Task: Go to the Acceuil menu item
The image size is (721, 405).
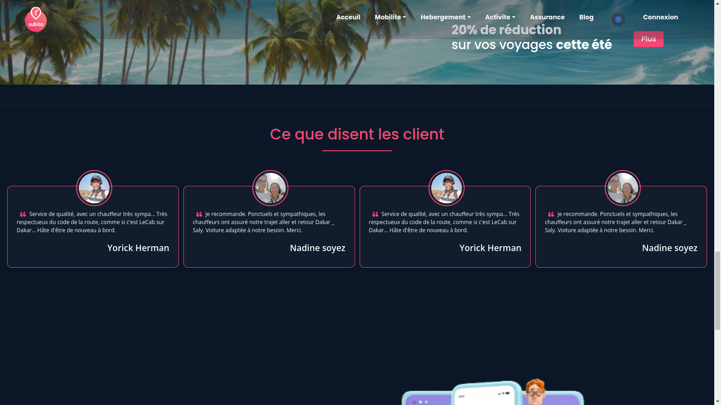Action: (x=348, y=17)
